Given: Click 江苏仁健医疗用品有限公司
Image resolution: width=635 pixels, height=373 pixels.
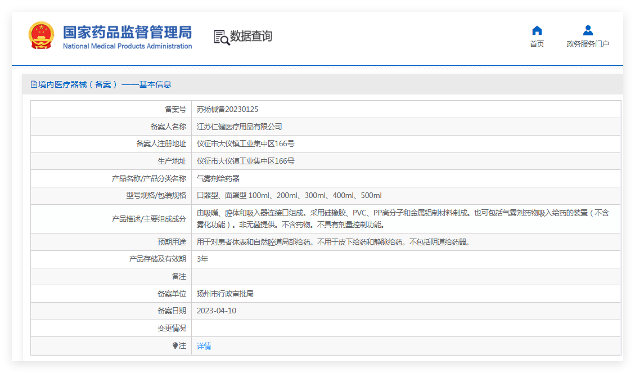Looking at the screenshot, I should tap(239, 127).
